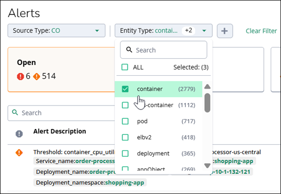Screen dimensions: 281x194
Task: Open the Source Type filter dropdown
Action: (x=56, y=30)
